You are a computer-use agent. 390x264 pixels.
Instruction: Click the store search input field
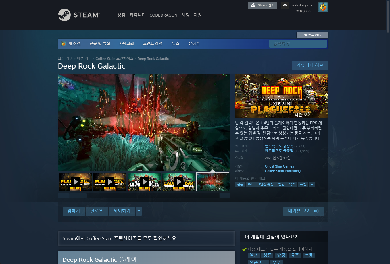[x=298, y=44]
